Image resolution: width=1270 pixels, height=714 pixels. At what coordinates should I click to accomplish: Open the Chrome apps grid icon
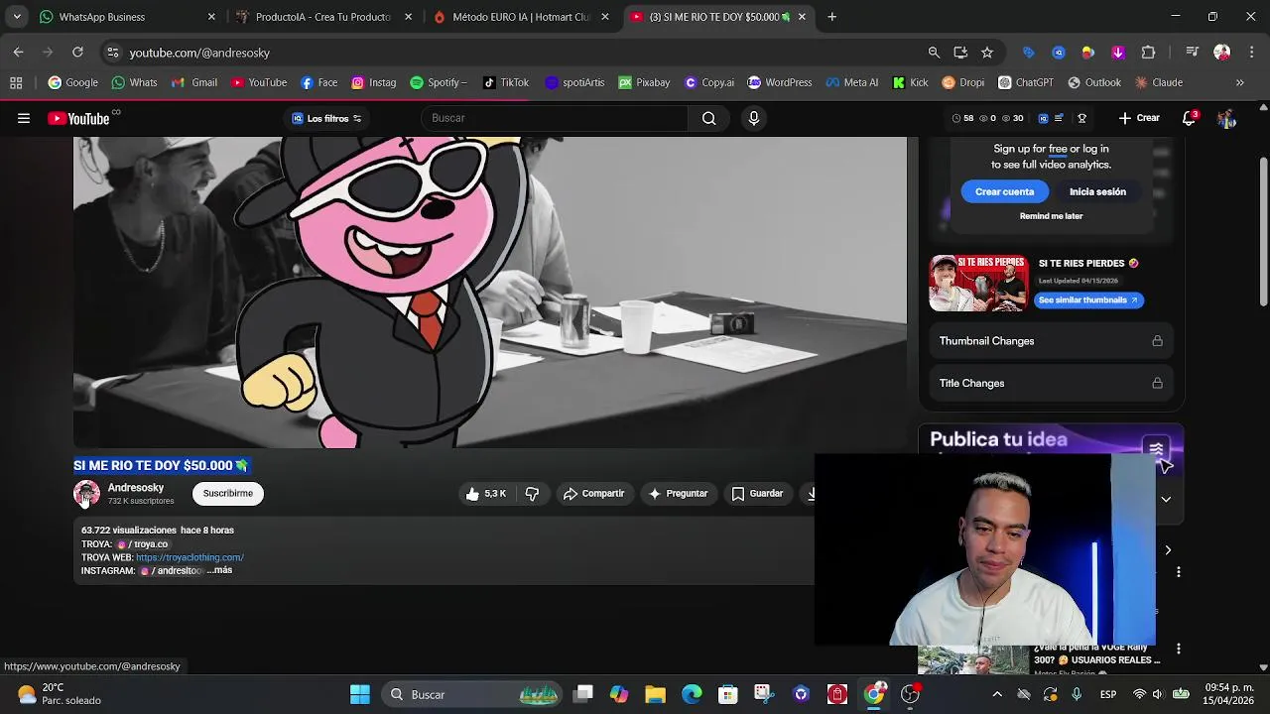[x=16, y=82]
